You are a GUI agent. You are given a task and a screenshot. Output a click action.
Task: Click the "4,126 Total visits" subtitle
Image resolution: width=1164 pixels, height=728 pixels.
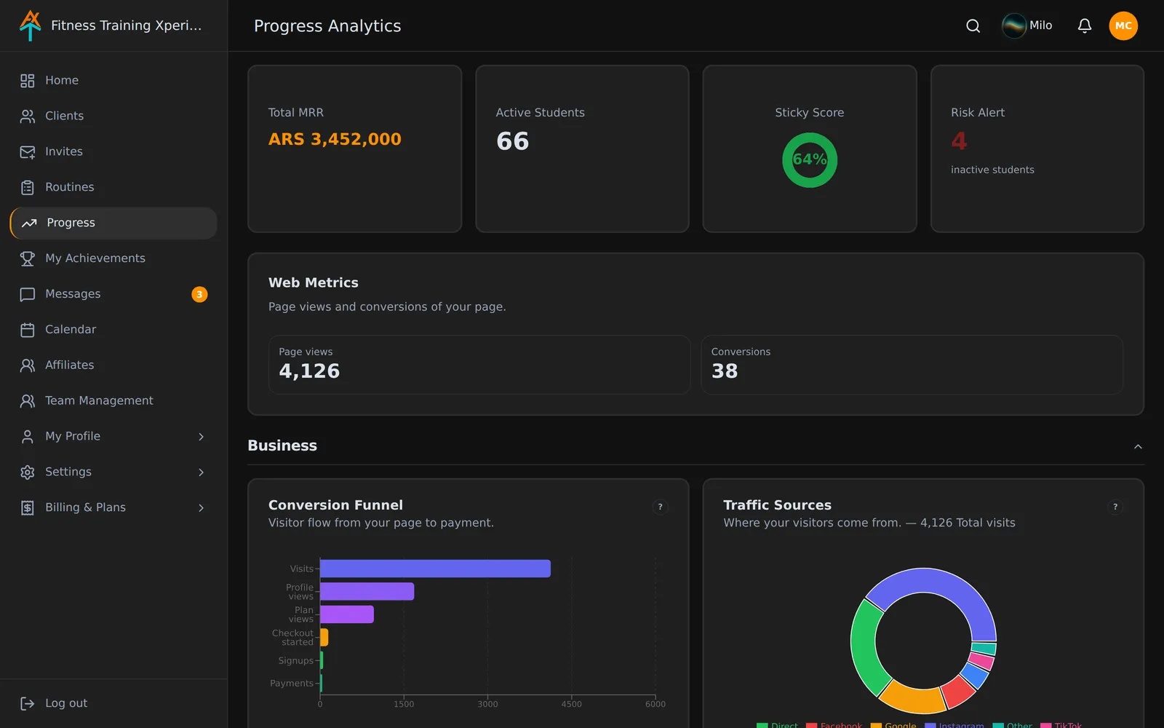[x=968, y=523]
